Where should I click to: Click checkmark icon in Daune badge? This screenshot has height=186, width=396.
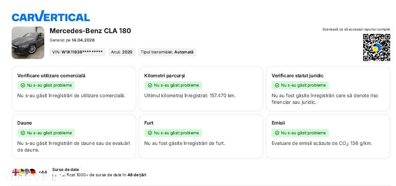23,133
